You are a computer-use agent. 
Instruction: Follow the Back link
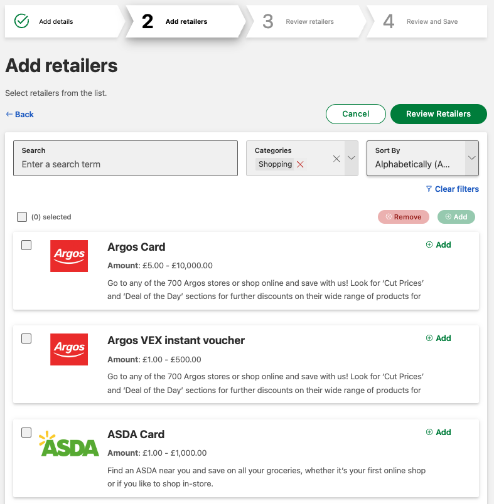[19, 113]
